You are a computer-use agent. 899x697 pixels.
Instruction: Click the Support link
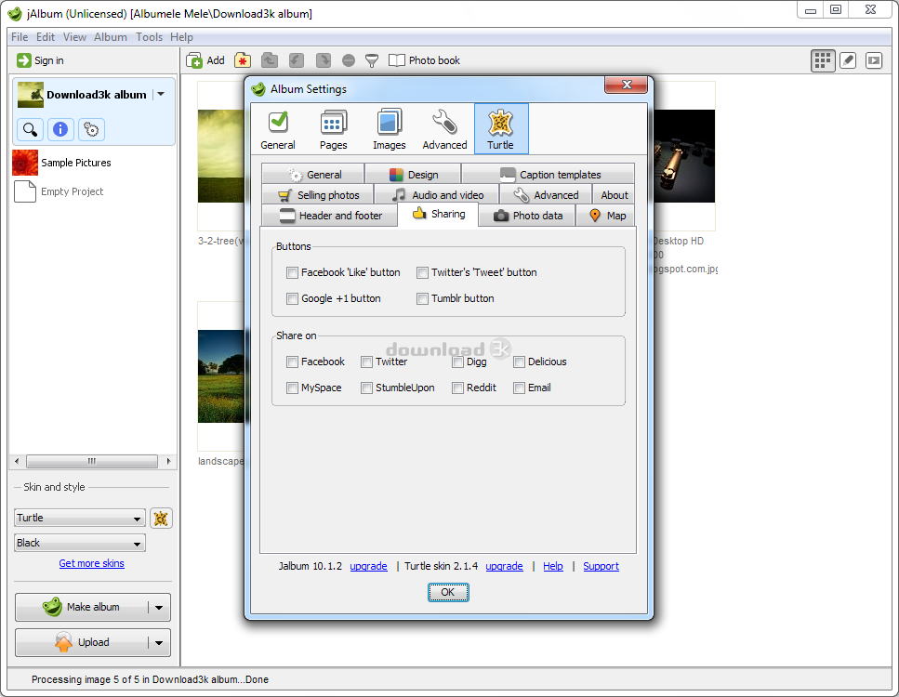coord(601,566)
